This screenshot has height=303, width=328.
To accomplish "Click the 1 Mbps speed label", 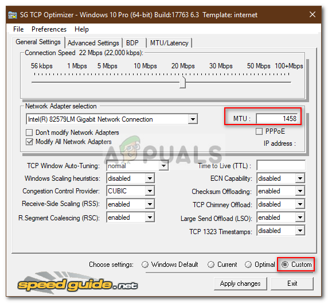I will (77, 66).
